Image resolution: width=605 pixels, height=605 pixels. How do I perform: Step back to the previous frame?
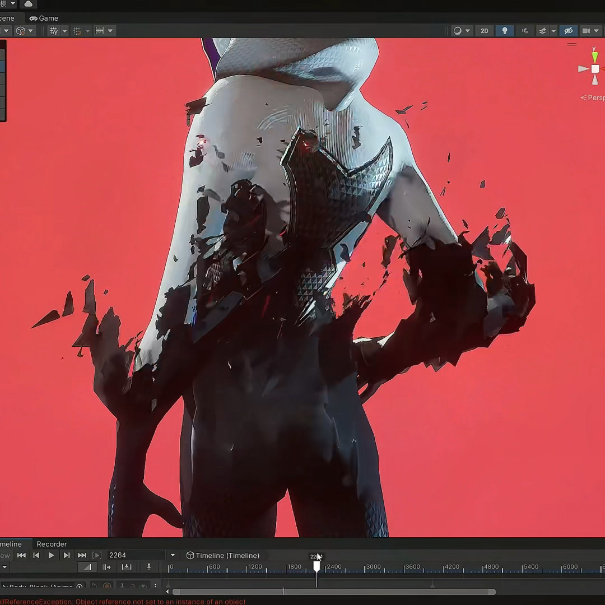[x=36, y=555]
